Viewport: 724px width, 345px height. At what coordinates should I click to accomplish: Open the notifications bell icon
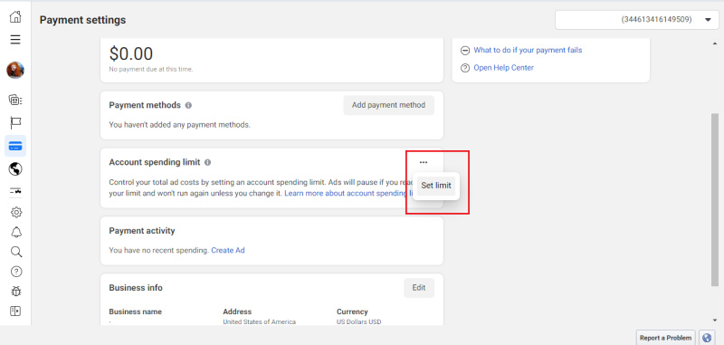pos(15,233)
